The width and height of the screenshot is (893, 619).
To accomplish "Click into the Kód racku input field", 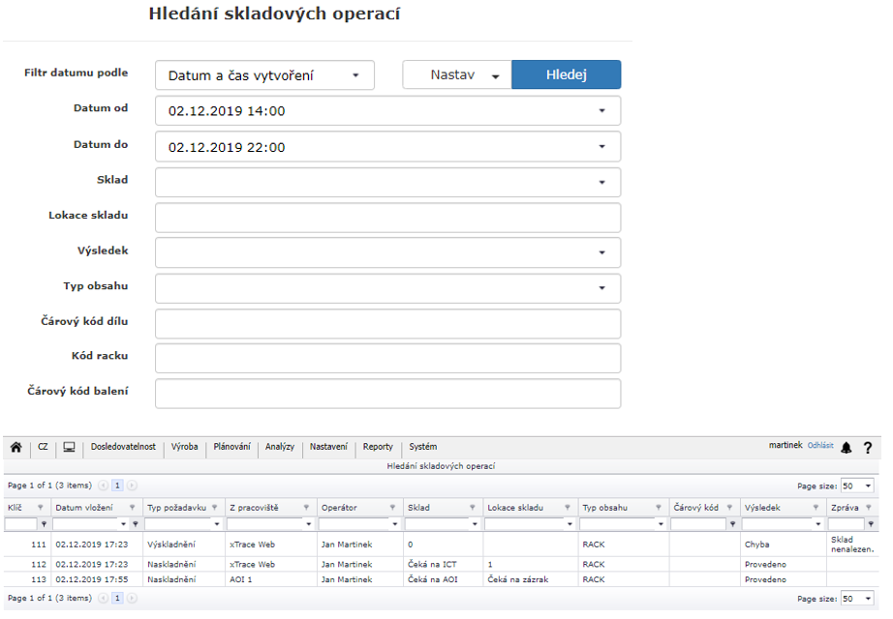I will point(387,358).
